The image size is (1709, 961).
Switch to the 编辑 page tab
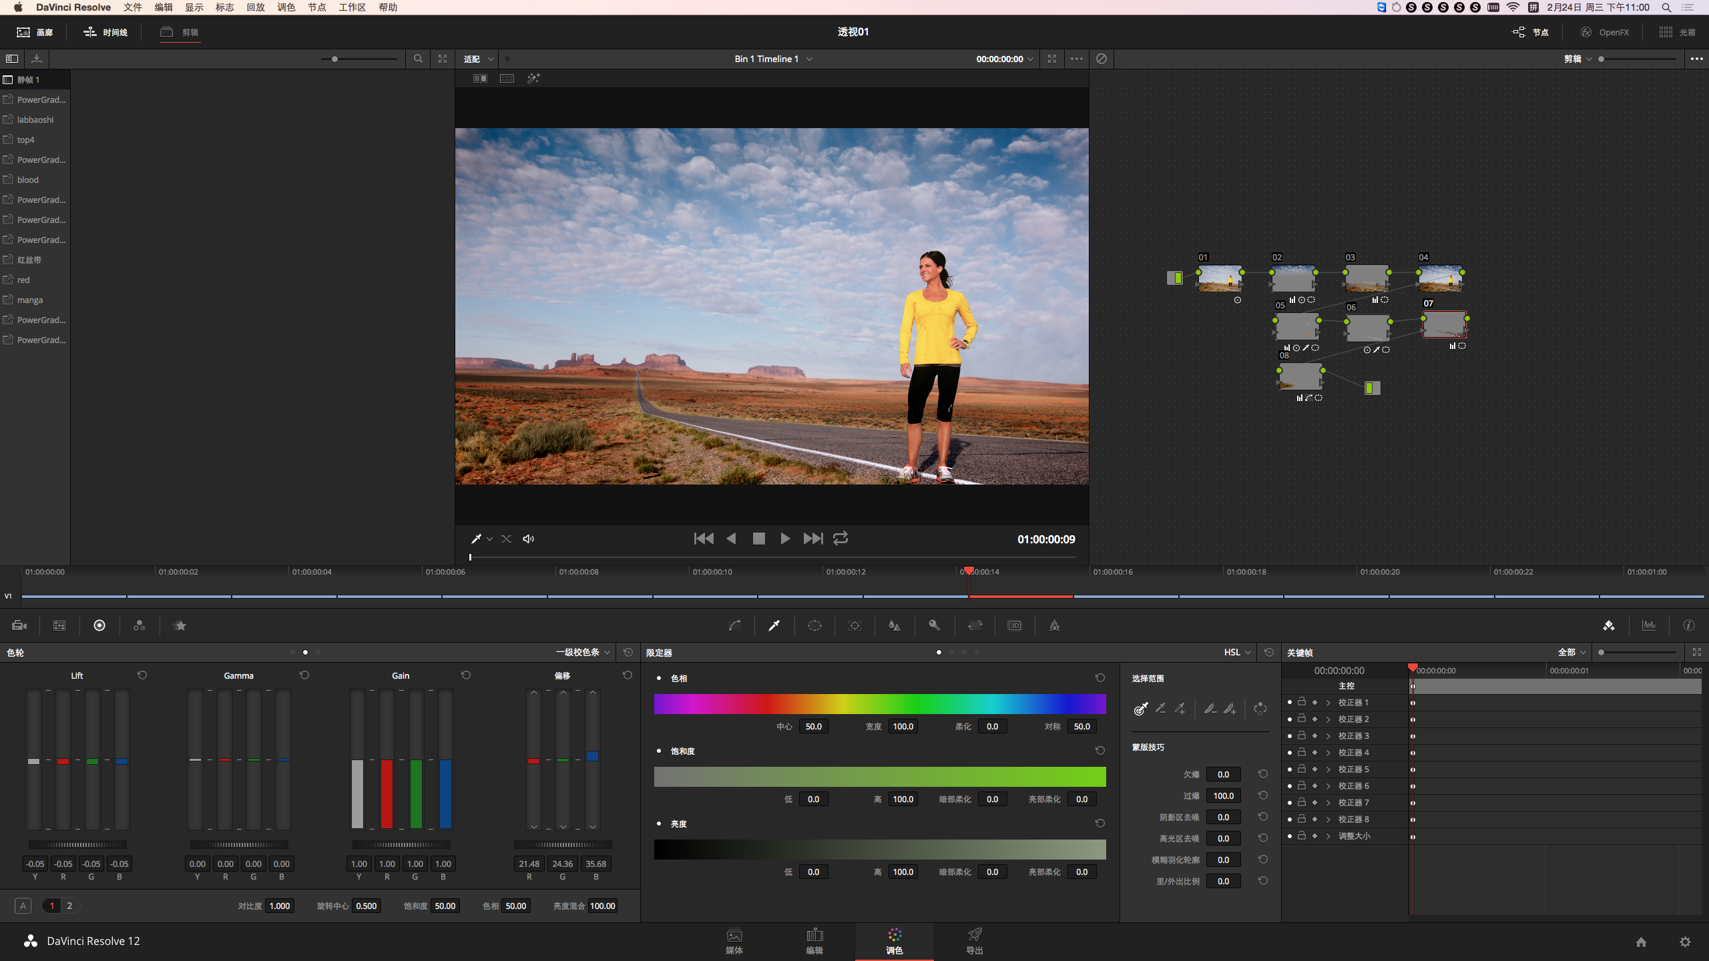pyautogui.click(x=814, y=941)
